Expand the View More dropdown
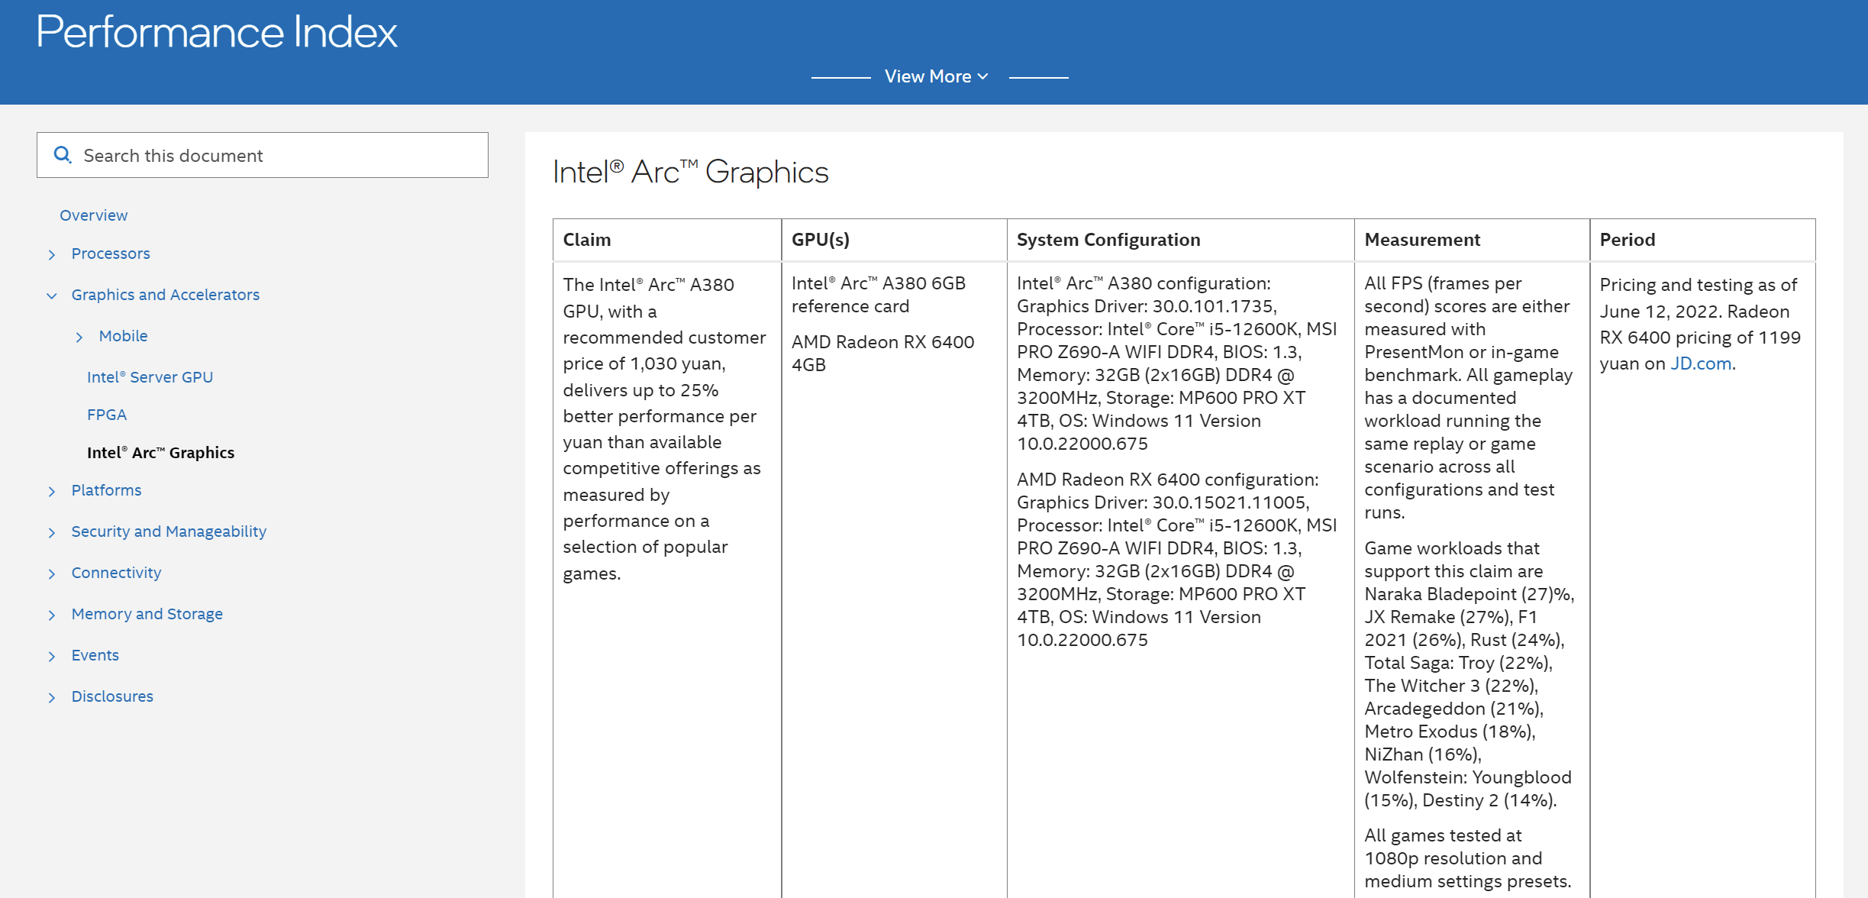 [x=937, y=76]
